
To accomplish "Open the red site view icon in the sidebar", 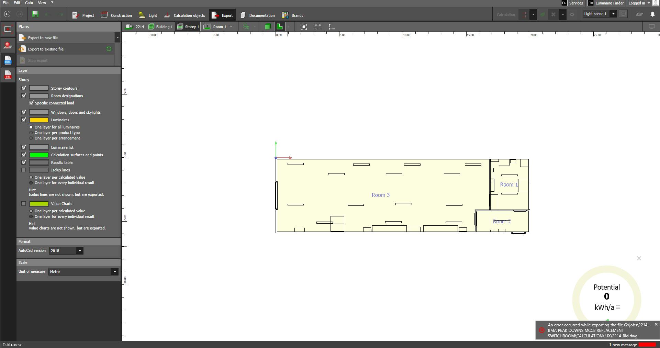I will coord(8,29).
